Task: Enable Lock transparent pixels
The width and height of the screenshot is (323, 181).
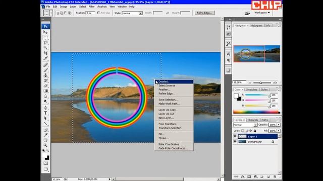Action: pos(243,131)
